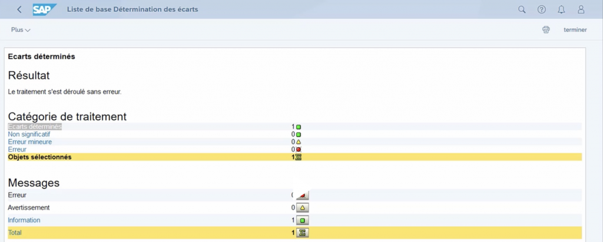This screenshot has width=603, height=242.
Task: Open the Information messages link
Action: tap(24, 220)
